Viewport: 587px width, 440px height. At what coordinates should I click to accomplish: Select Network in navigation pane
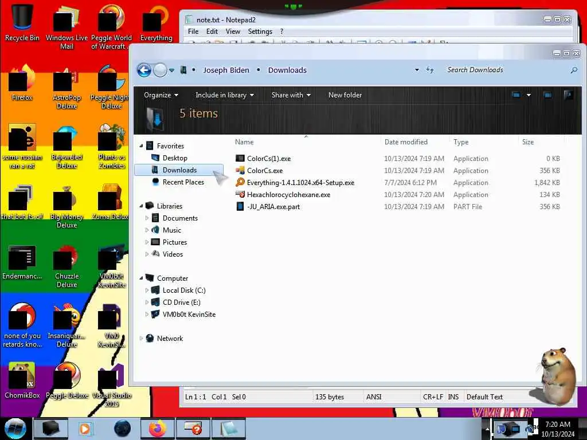[169, 338]
